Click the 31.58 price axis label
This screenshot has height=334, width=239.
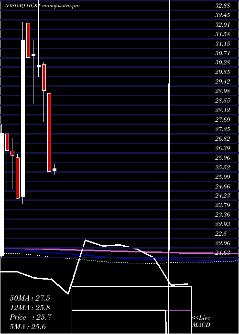223,34
